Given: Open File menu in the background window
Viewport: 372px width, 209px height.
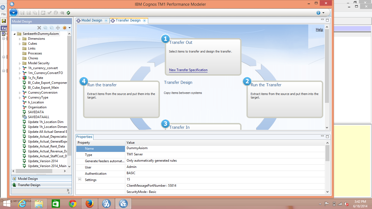Looking at the screenshot, I should (x=4, y=14).
